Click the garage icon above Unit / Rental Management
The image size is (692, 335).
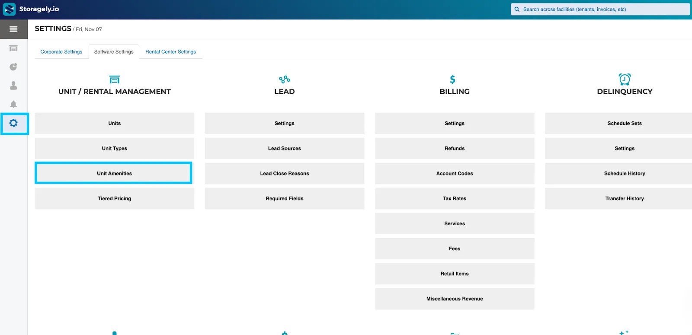pos(115,80)
